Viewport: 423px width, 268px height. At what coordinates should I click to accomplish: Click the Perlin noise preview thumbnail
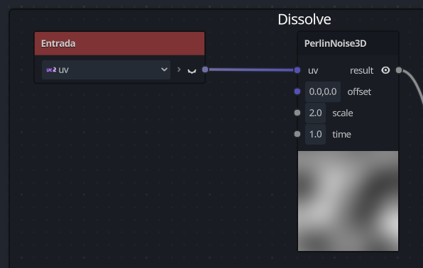(x=348, y=201)
